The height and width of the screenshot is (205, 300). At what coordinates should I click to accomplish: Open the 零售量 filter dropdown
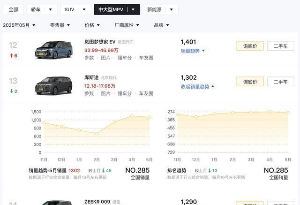click(60, 25)
